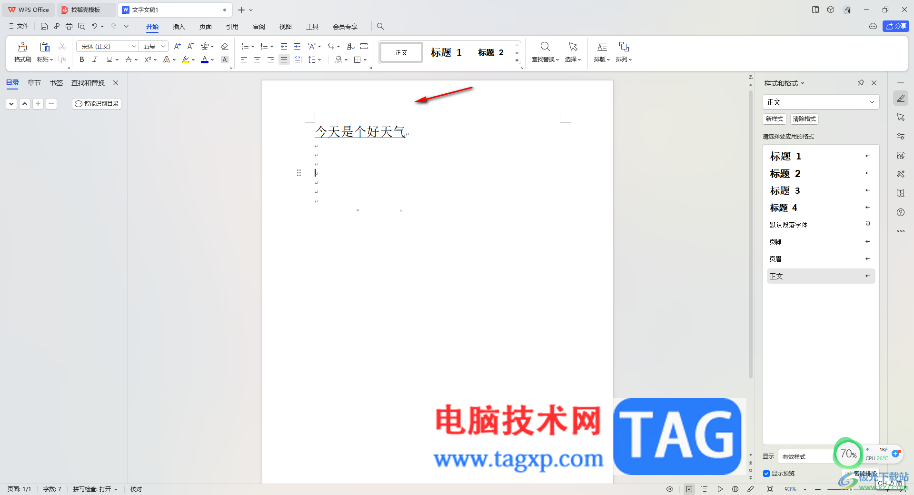Click the search magnifier in menu bar
914x495 pixels.
[x=380, y=26]
